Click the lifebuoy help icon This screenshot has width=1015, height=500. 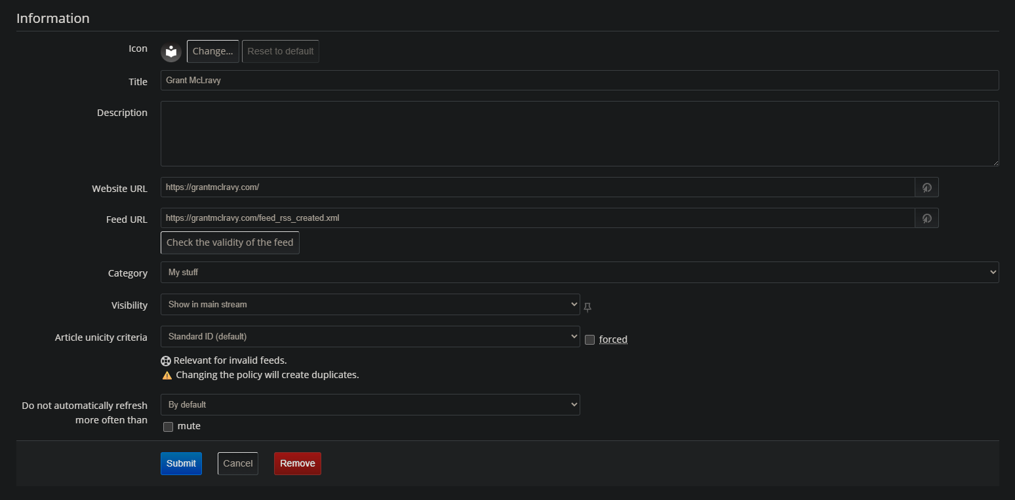coord(166,360)
